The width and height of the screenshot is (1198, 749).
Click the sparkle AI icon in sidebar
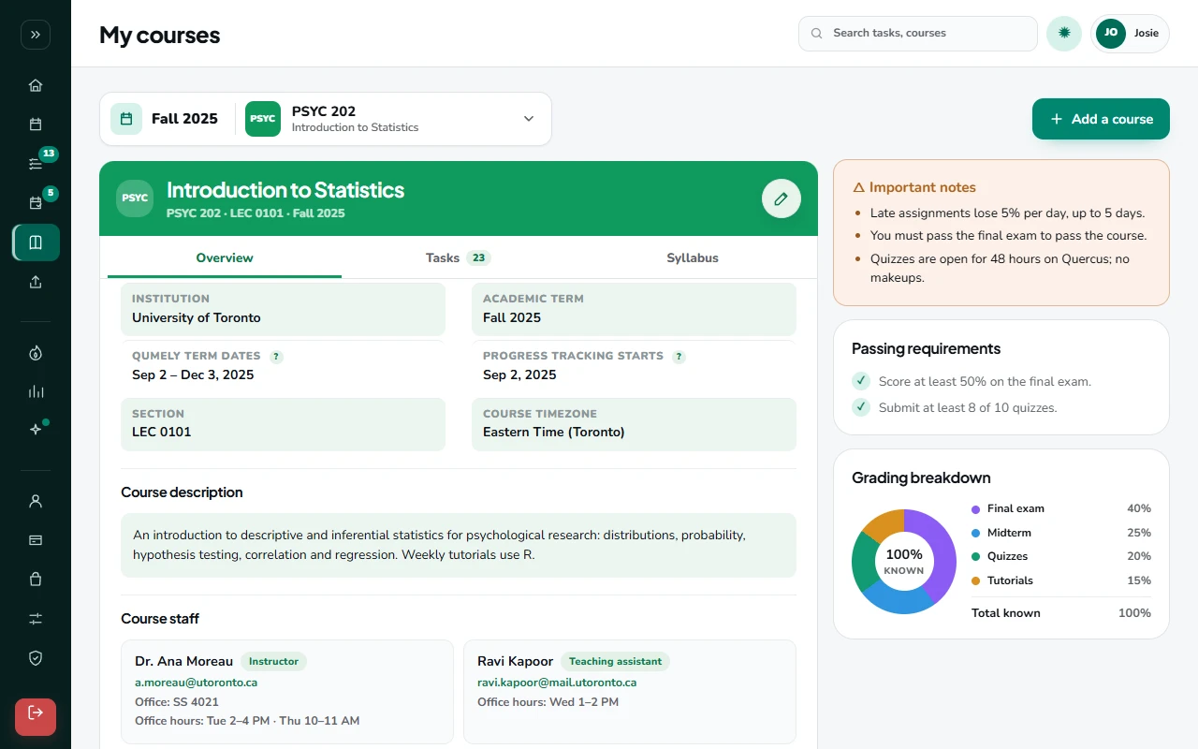point(36,430)
